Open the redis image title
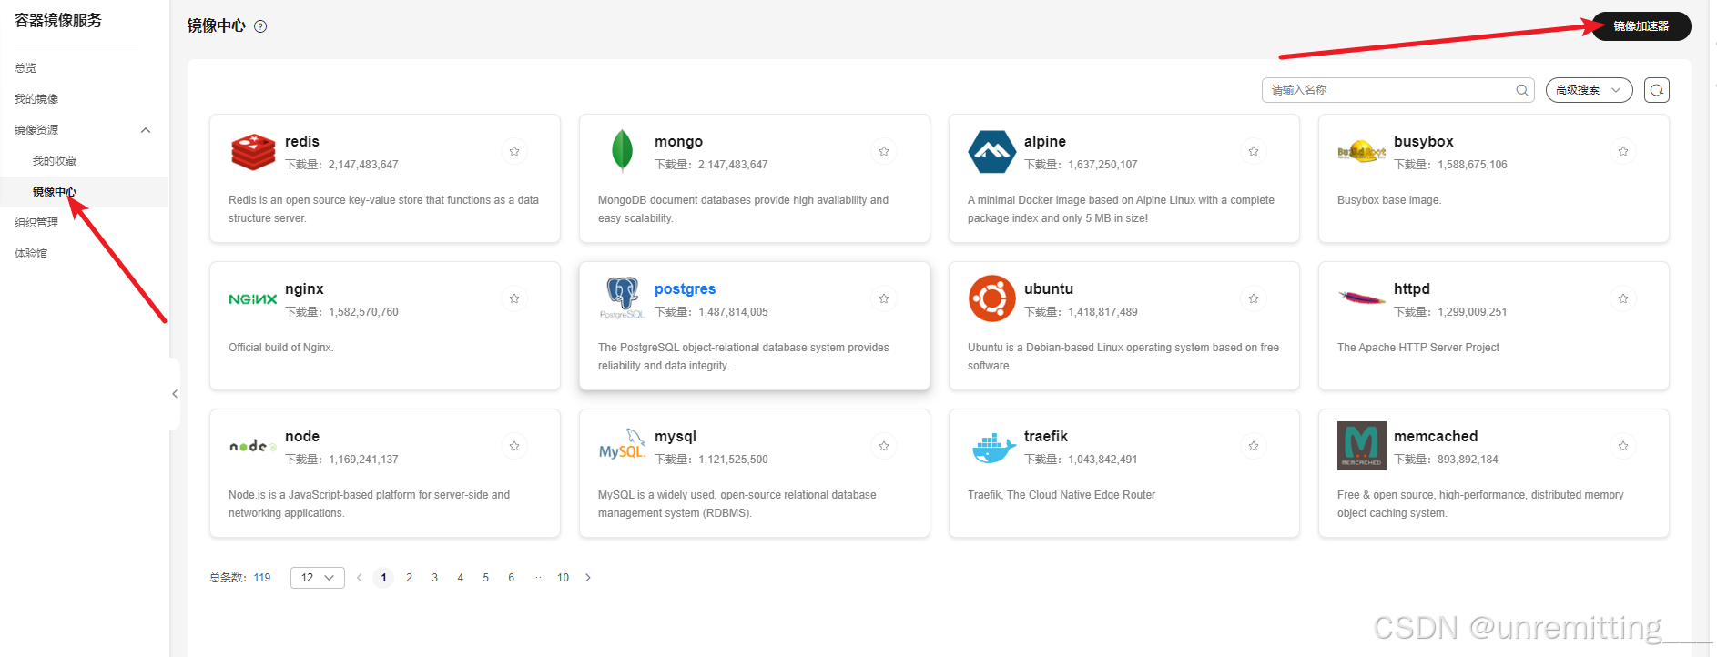The height and width of the screenshot is (657, 1717). [302, 141]
